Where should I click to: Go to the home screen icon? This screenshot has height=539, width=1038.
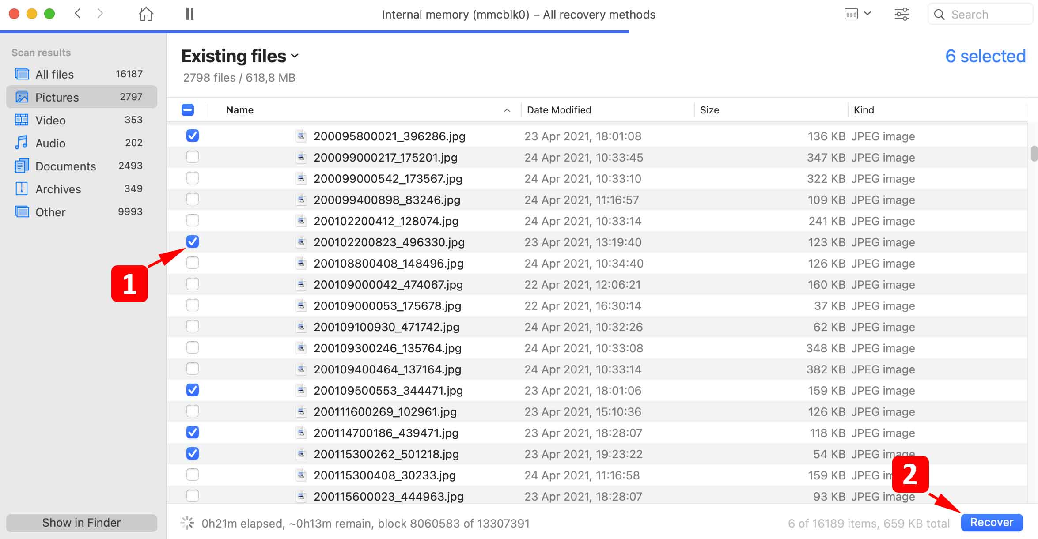pyautogui.click(x=146, y=14)
